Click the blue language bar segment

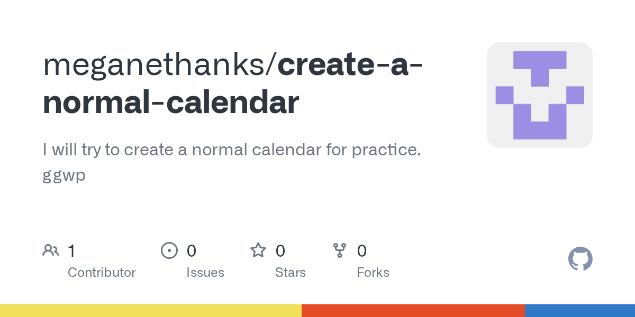pos(580,311)
